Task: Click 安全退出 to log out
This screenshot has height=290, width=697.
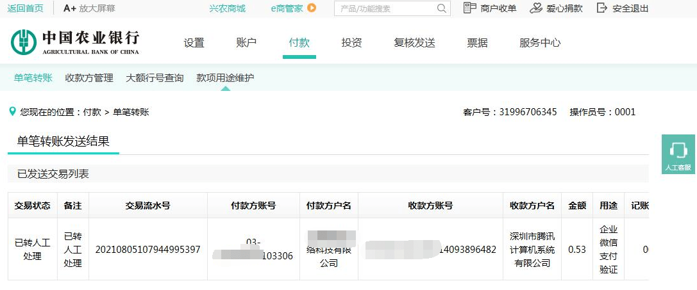Action: point(630,8)
